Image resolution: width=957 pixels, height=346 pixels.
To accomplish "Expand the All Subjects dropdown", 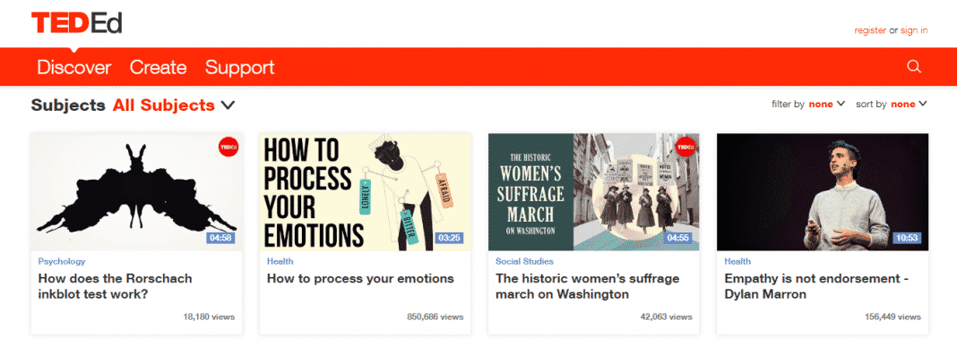I will pyautogui.click(x=174, y=105).
